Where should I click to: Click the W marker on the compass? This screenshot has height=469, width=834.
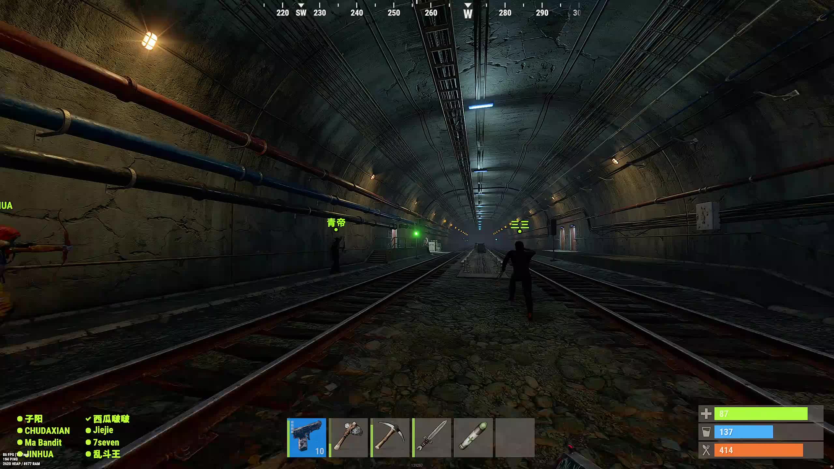[468, 14]
